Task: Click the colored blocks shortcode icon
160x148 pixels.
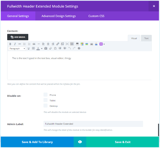Action: (82, 44)
